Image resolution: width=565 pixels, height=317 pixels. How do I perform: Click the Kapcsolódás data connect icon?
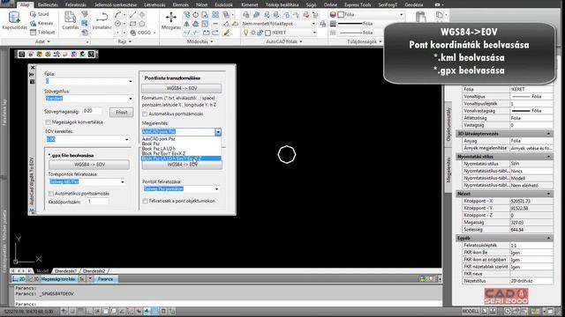click(x=14, y=18)
